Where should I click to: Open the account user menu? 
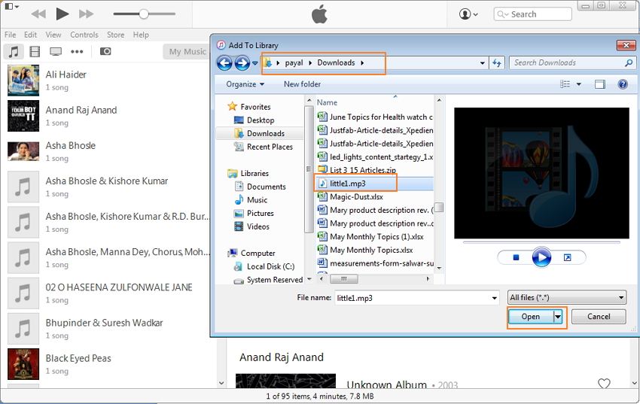[x=468, y=14]
